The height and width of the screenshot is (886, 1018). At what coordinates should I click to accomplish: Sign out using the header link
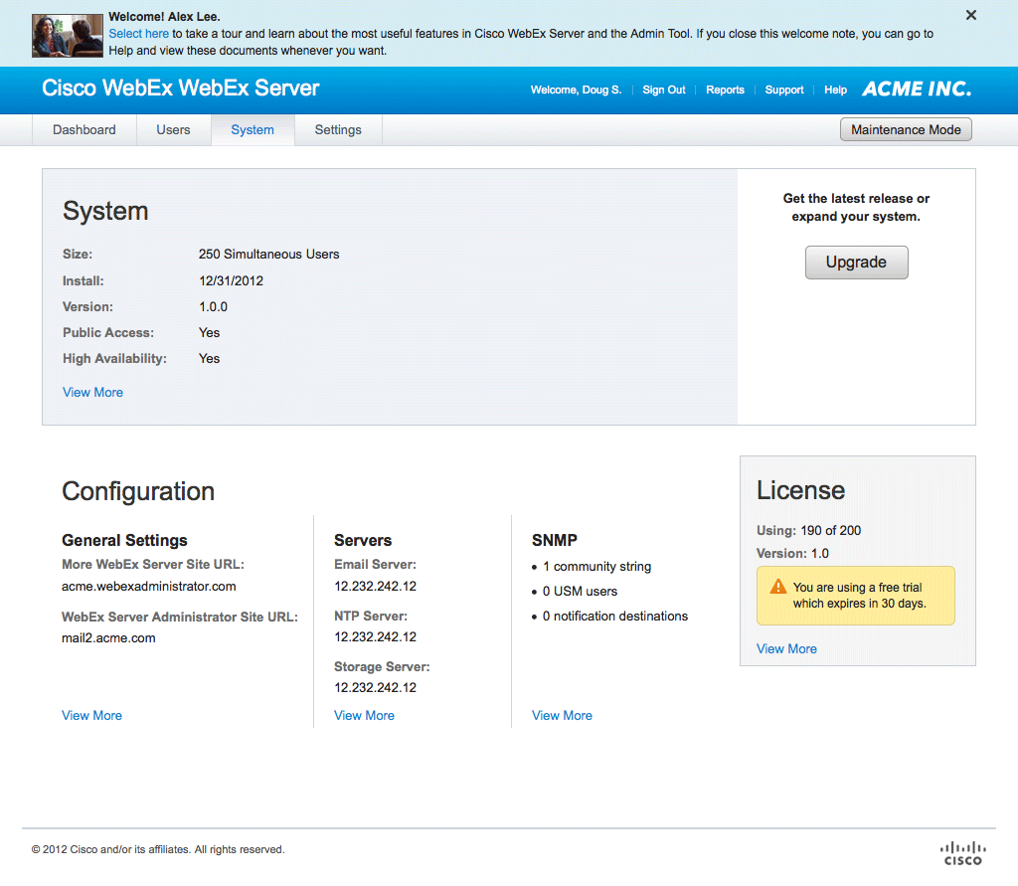click(x=664, y=90)
